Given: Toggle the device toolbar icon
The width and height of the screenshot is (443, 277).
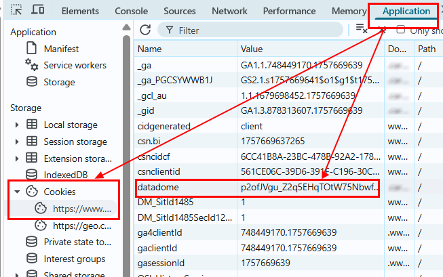Looking at the screenshot, I should click(38, 11).
